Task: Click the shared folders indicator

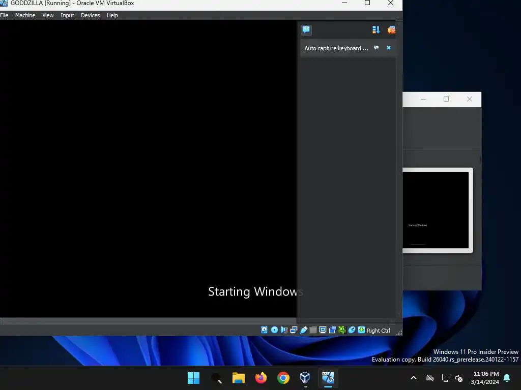Action: [313, 330]
